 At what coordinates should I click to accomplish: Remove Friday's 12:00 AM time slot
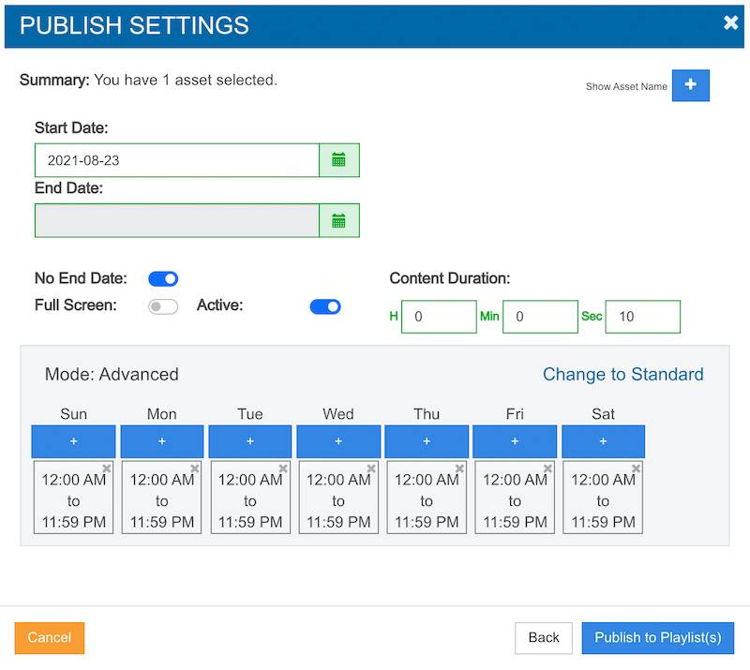pos(547,469)
